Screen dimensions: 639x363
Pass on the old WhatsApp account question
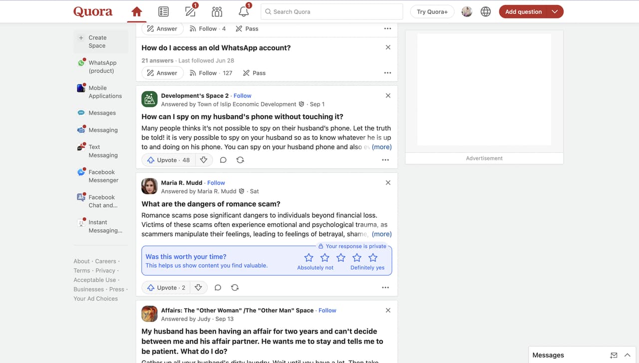click(254, 73)
